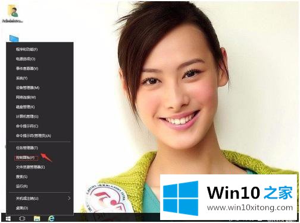Launch Internet Explorer from taskbar
Screen dimensions: 300x223
tap(51, 218)
